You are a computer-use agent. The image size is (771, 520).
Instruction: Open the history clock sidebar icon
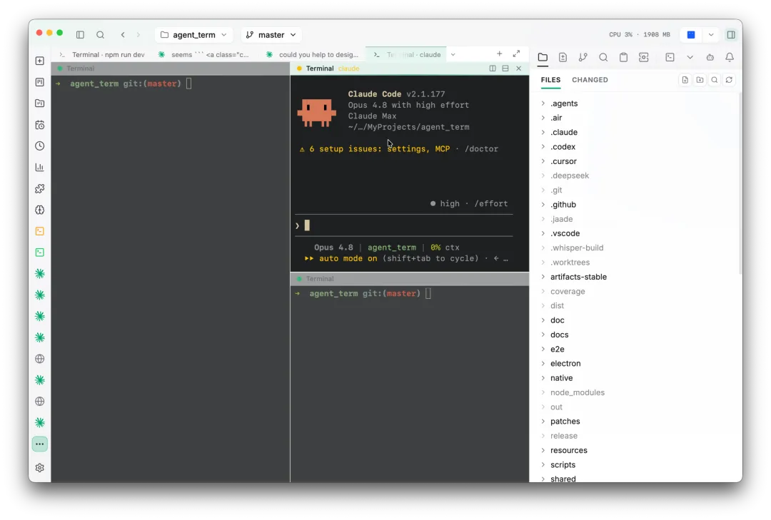[40, 146]
